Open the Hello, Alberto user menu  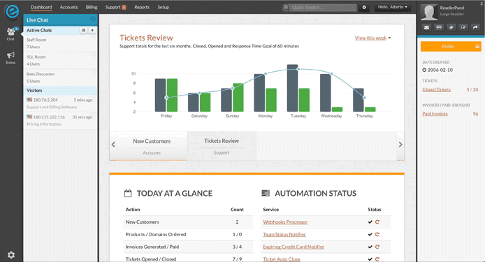tap(393, 7)
